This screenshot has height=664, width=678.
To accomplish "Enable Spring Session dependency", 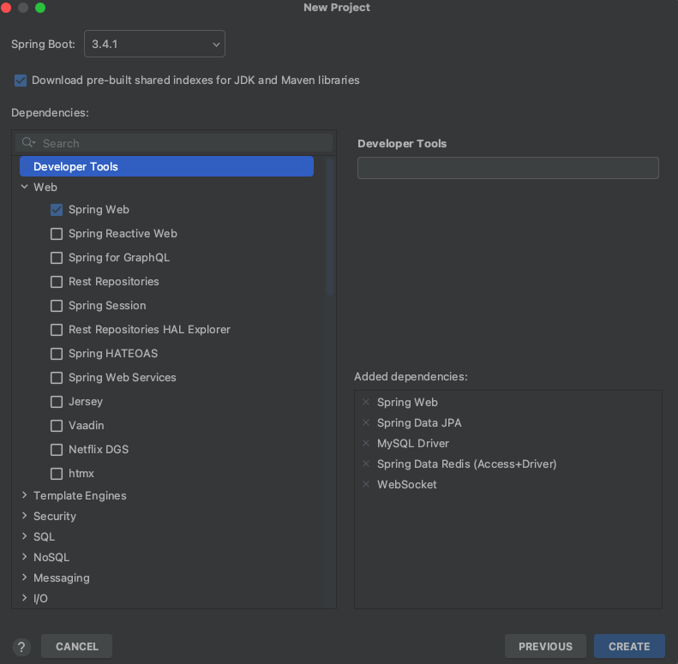I will point(57,306).
